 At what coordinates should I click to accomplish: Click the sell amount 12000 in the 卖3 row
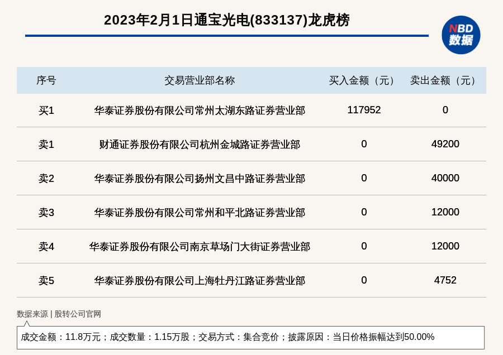pyautogui.click(x=445, y=212)
